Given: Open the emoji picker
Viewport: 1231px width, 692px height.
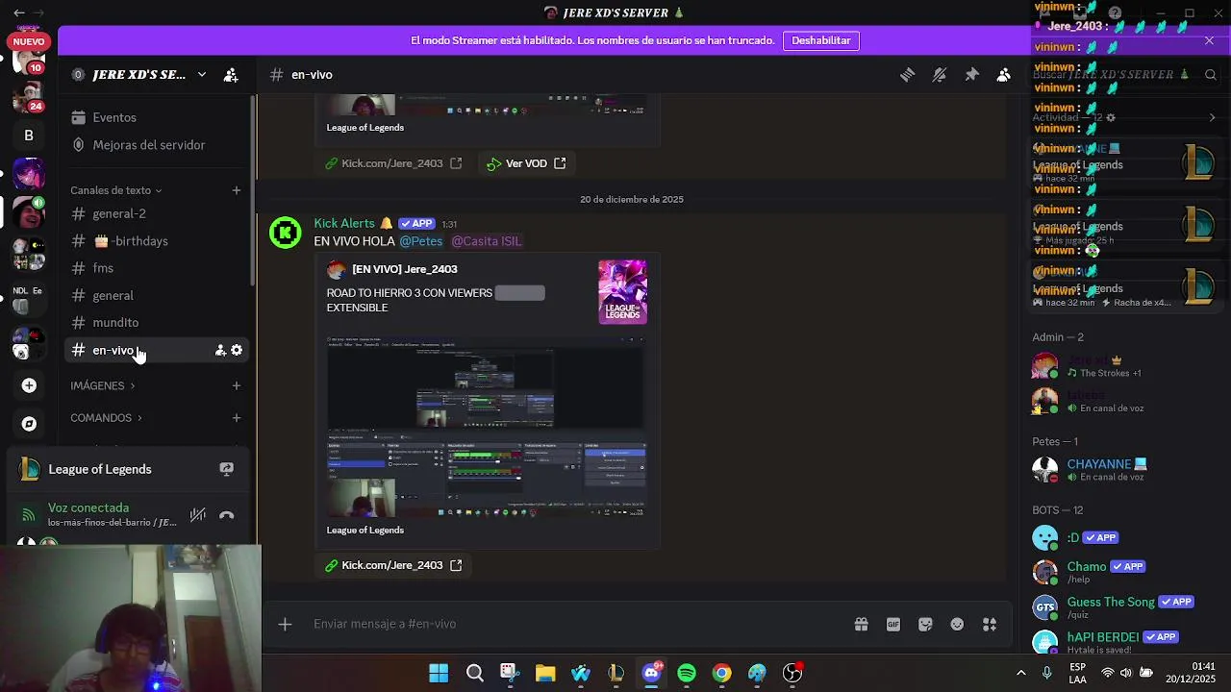Looking at the screenshot, I should point(957,625).
